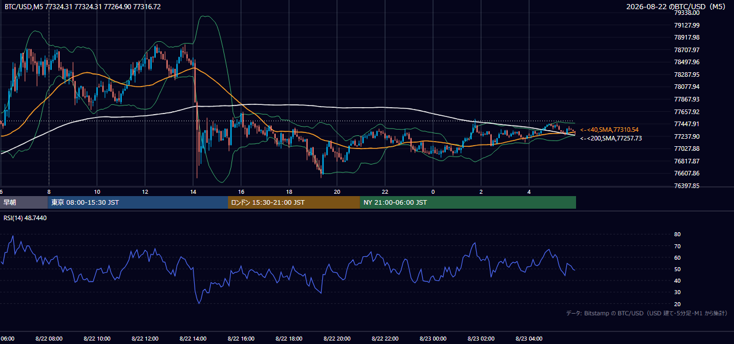Click RSI axis level 30
The width and height of the screenshot is (734, 344).
coord(677,292)
